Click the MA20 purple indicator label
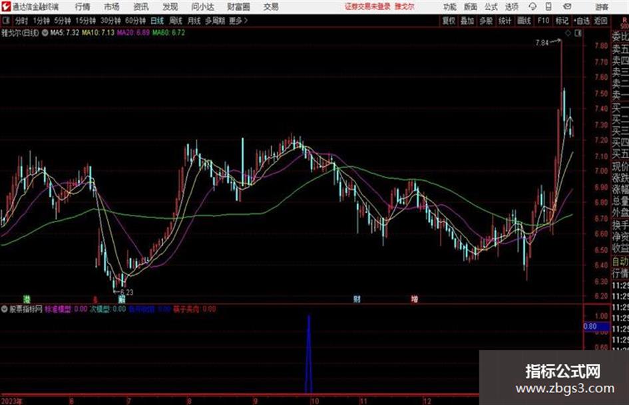 tap(133, 33)
